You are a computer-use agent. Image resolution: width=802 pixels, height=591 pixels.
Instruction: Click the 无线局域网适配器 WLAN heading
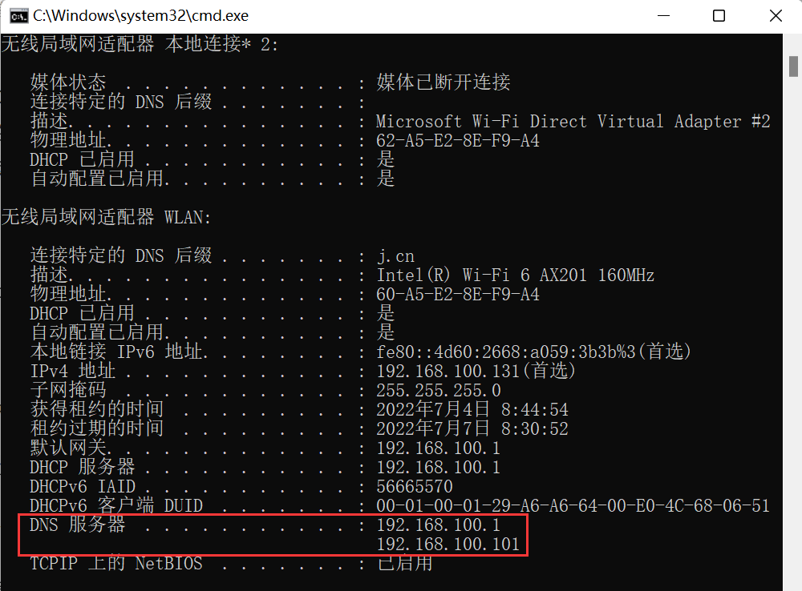pos(107,218)
